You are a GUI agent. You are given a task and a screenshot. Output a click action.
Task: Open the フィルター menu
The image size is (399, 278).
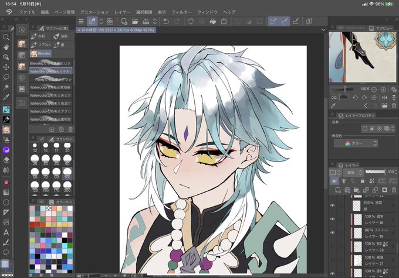[x=181, y=12]
